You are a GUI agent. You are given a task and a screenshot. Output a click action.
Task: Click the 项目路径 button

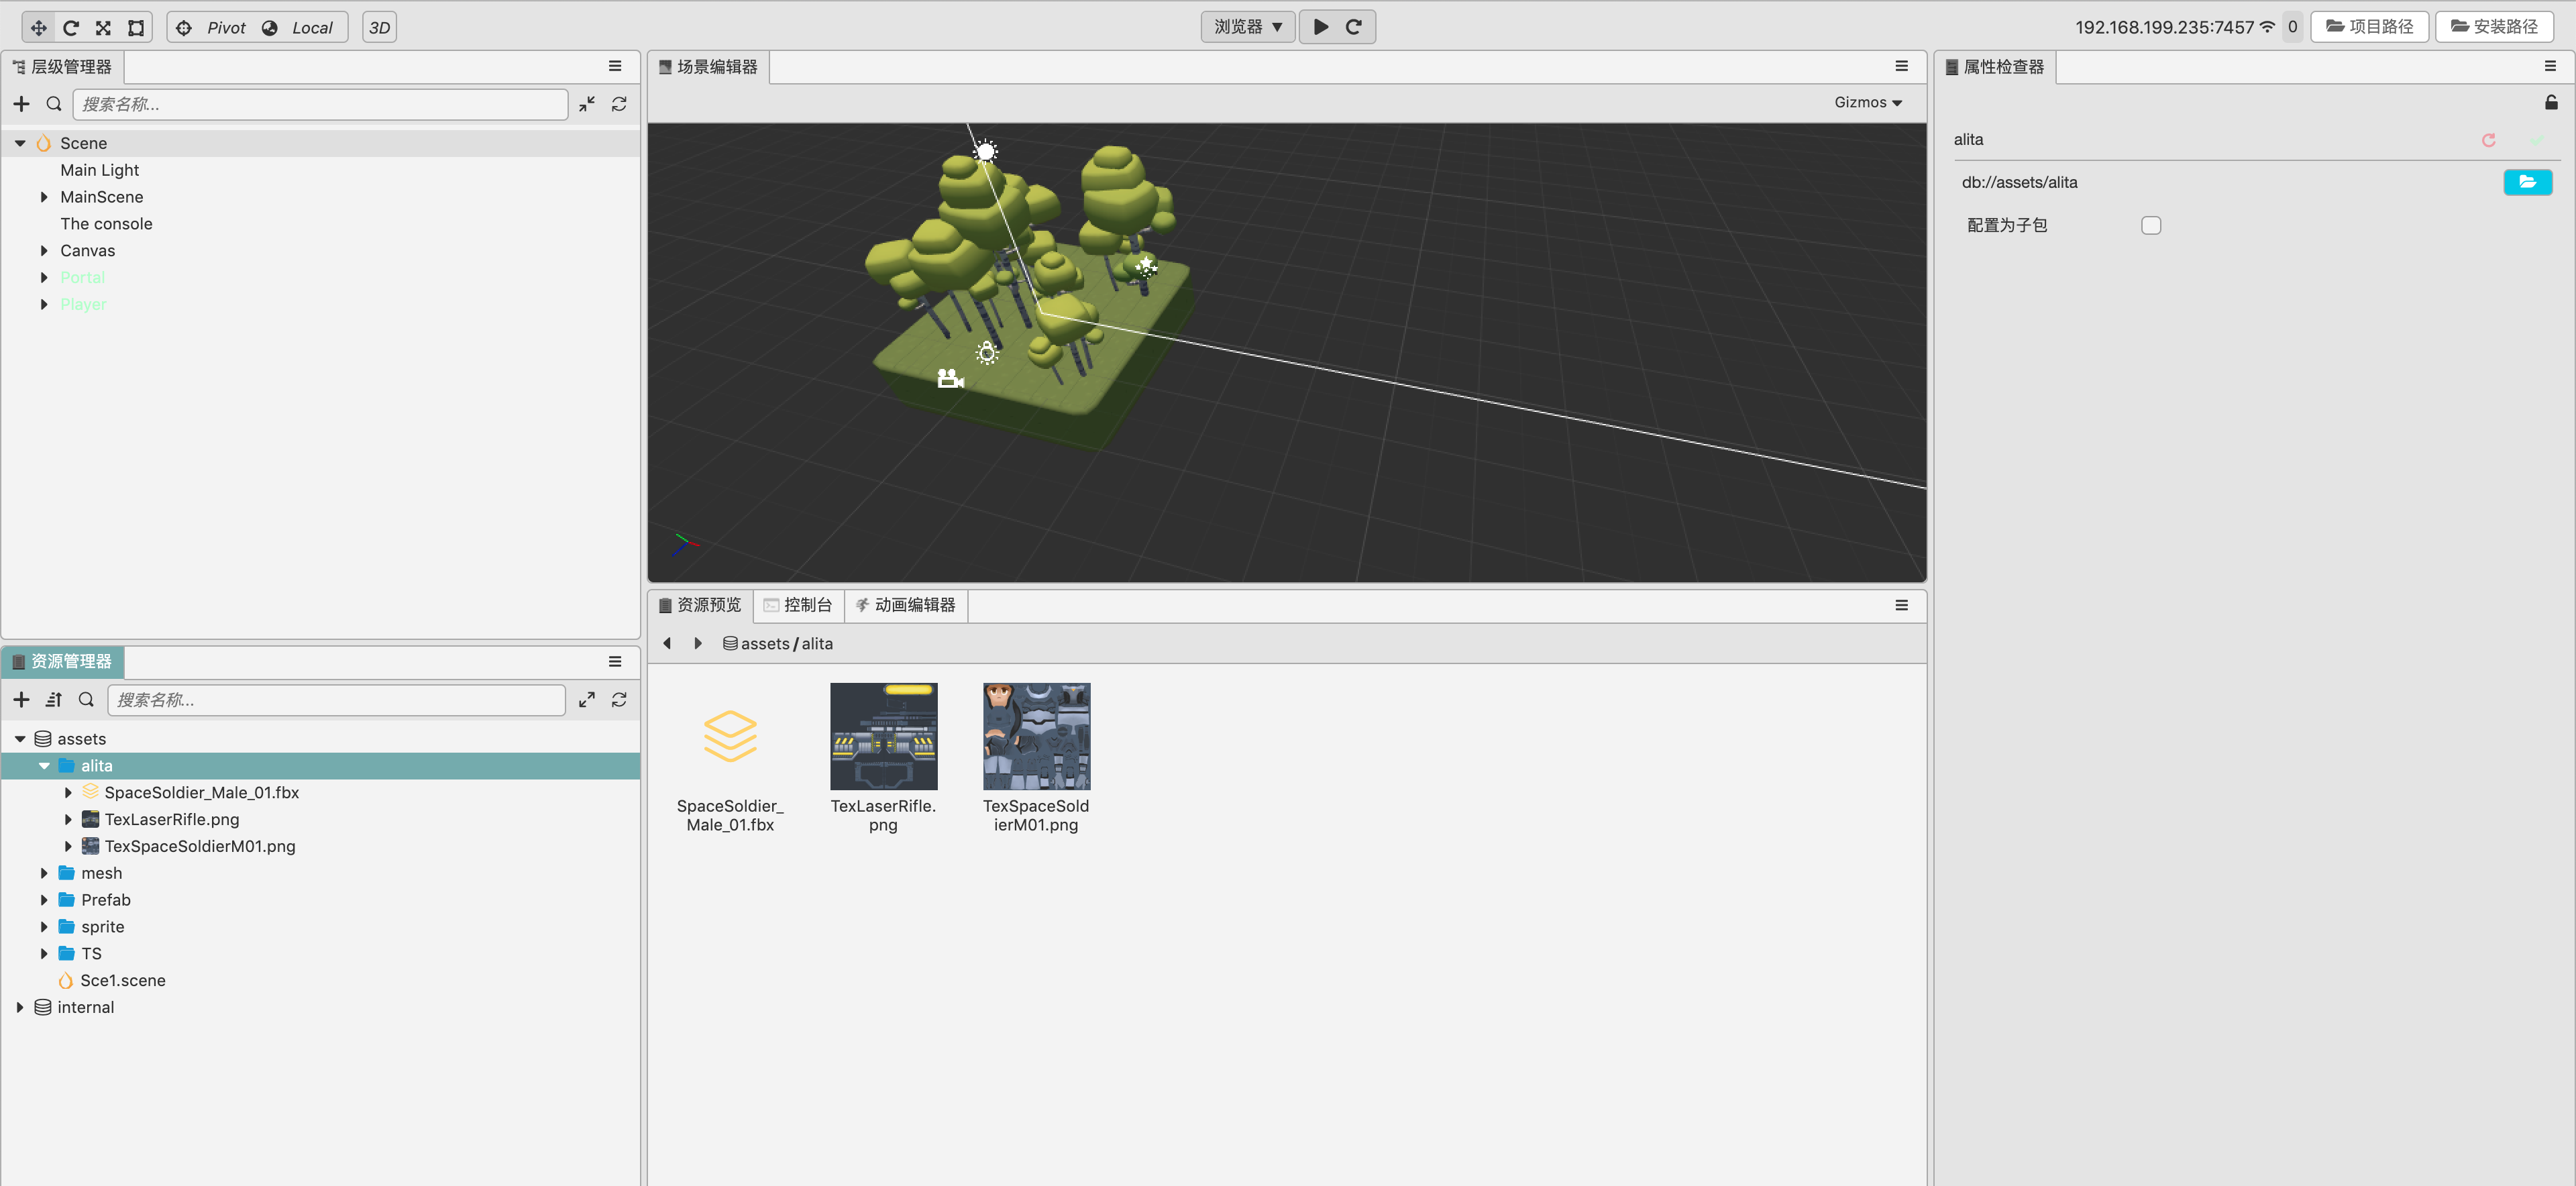click(2369, 27)
